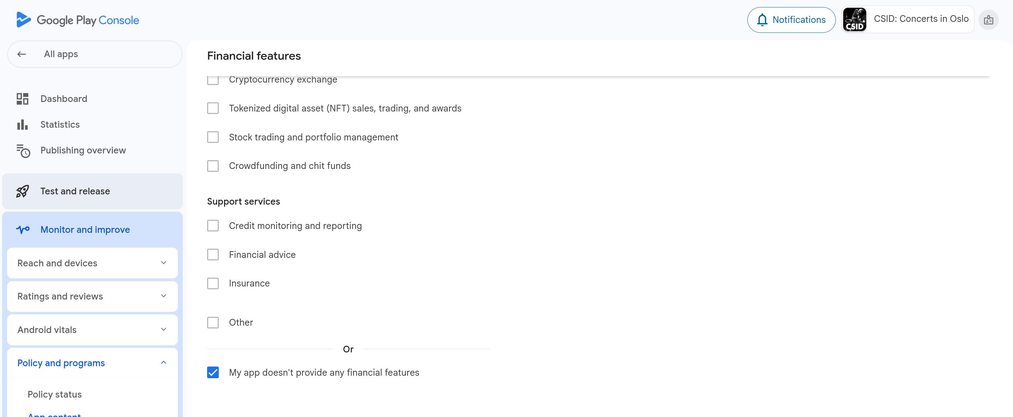Tick the Insurance checkbox
The height and width of the screenshot is (417, 1013).
(213, 283)
